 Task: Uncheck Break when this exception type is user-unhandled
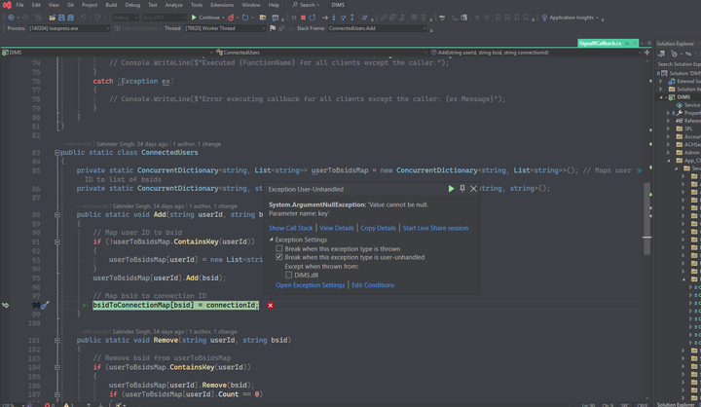(x=279, y=257)
